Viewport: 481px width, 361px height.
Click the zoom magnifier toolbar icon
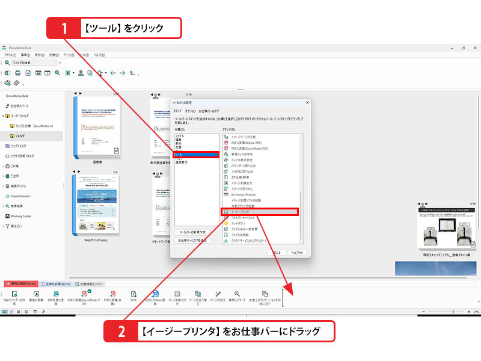coord(57,73)
